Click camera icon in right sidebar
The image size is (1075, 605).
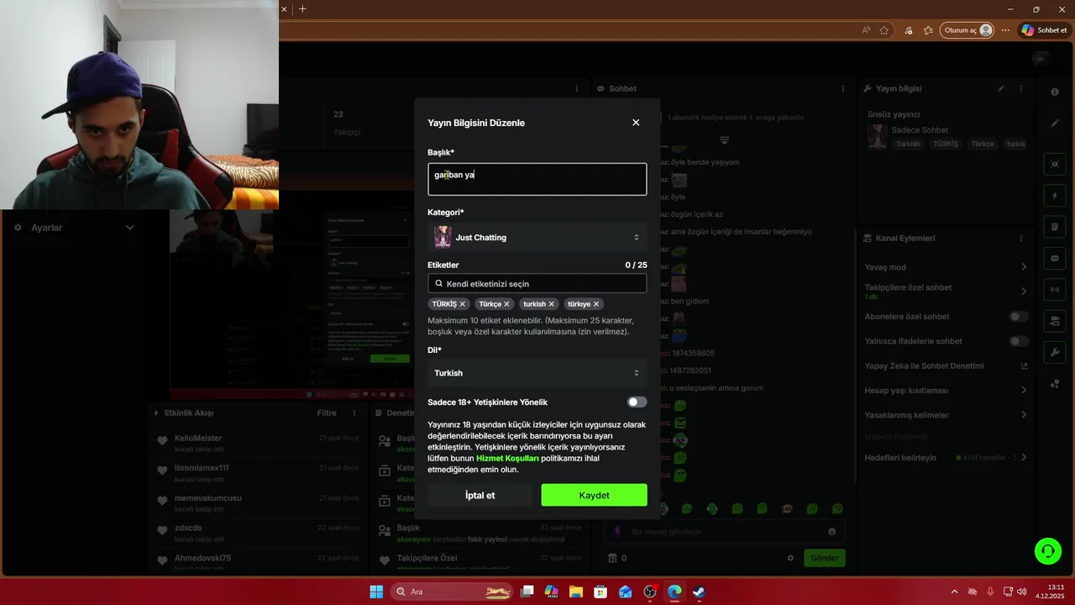[1055, 321]
